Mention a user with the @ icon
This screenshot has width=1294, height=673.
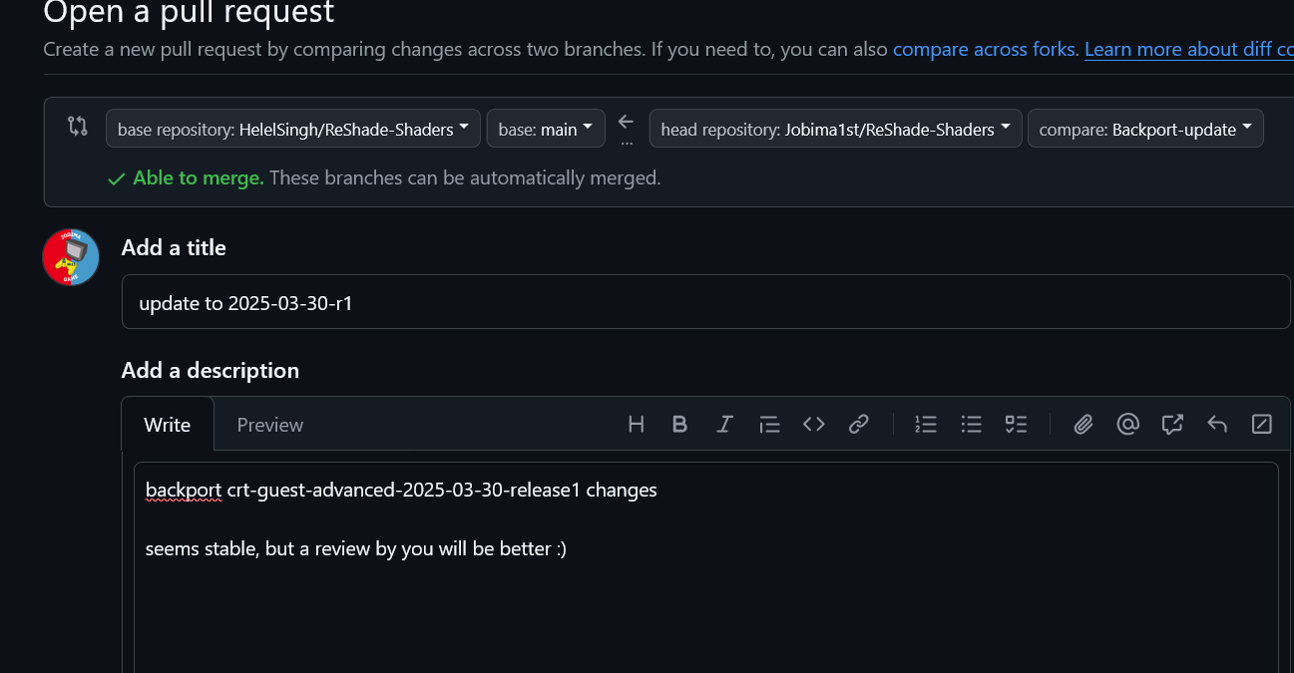[1127, 425]
